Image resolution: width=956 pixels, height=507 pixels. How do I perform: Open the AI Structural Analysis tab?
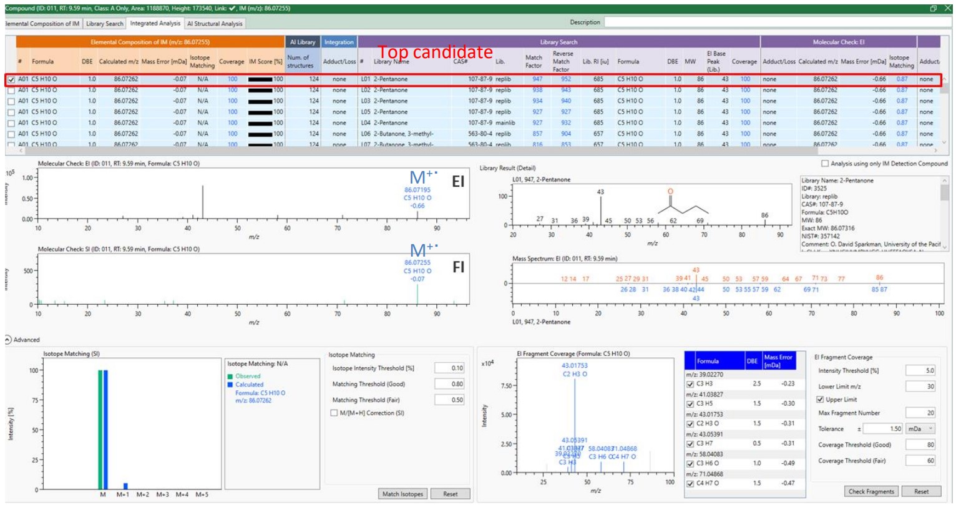click(x=215, y=24)
